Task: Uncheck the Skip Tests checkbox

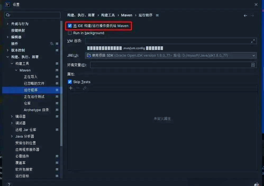Action: pos(70,82)
